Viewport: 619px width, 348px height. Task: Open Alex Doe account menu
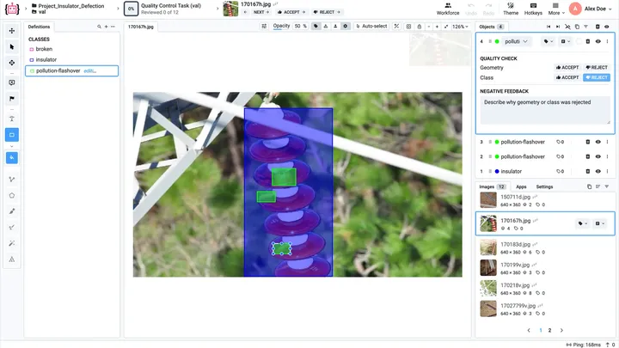click(591, 9)
